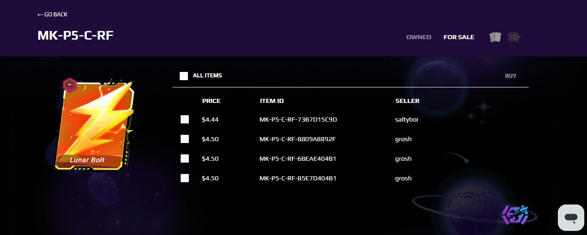
Task: Switch to the OWNED tab
Action: 419,37
